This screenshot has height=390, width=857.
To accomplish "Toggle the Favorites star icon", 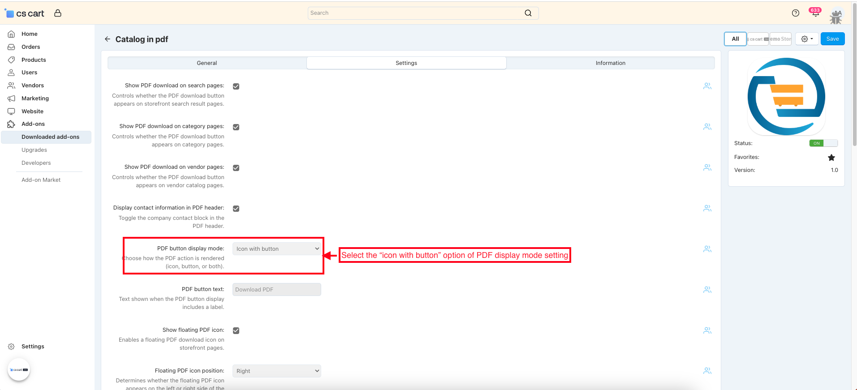I will (x=831, y=158).
